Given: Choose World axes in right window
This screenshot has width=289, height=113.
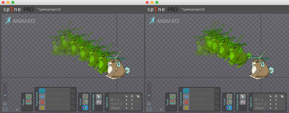Looking at the screenshot, I should click(229, 108).
